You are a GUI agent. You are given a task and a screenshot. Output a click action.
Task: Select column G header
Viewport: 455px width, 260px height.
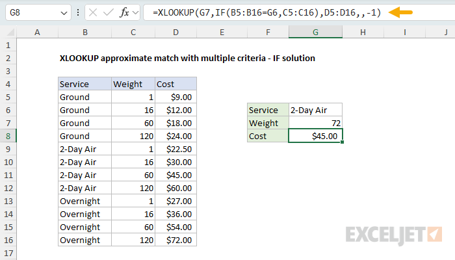click(315, 32)
